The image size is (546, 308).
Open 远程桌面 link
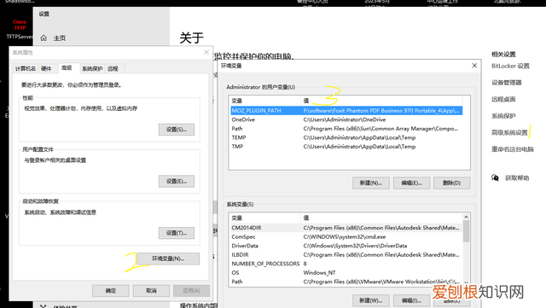[503, 99]
